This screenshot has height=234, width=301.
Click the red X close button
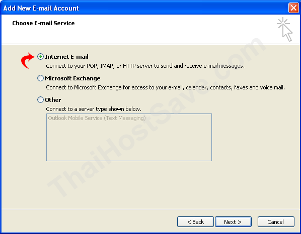pos(293,8)
